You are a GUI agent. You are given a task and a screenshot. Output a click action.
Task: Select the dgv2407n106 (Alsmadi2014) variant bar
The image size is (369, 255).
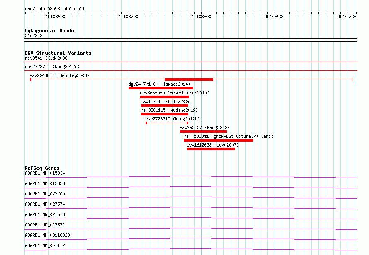(161, 88)
